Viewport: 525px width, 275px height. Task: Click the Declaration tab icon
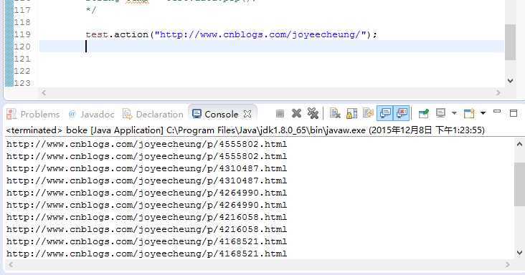128,115
